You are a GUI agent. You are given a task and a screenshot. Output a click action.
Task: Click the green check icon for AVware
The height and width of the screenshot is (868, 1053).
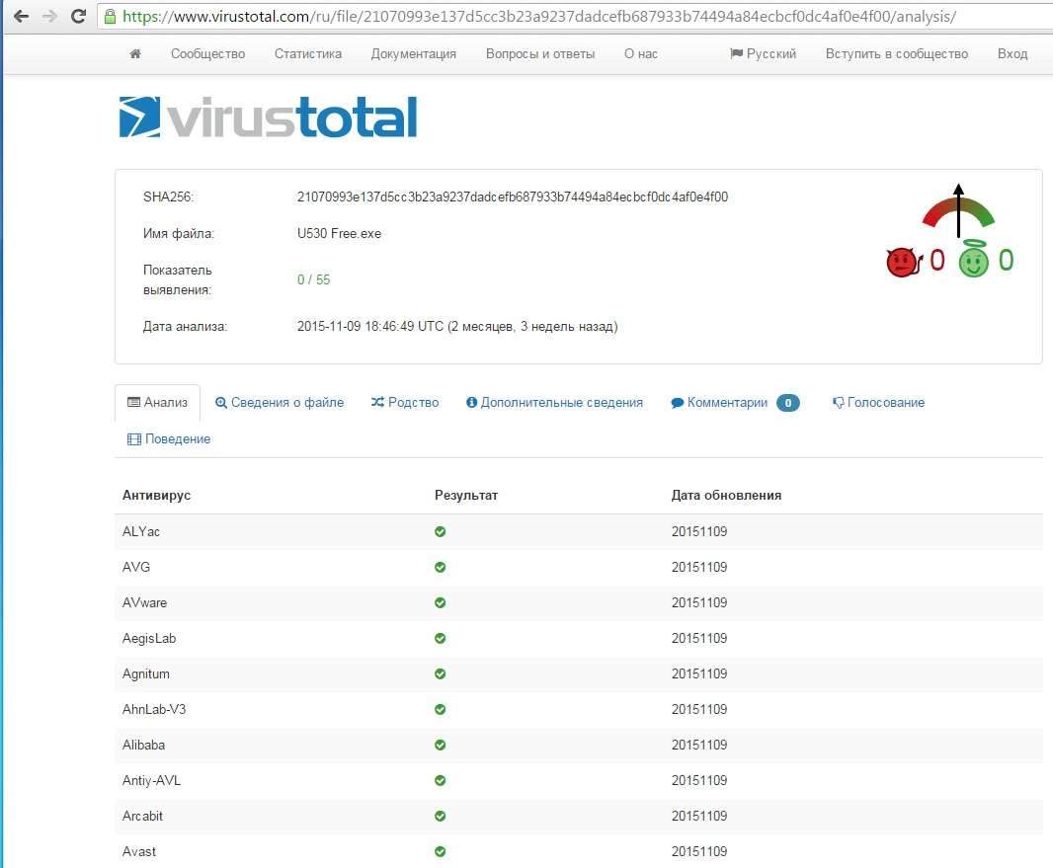(x=440, y=602)
